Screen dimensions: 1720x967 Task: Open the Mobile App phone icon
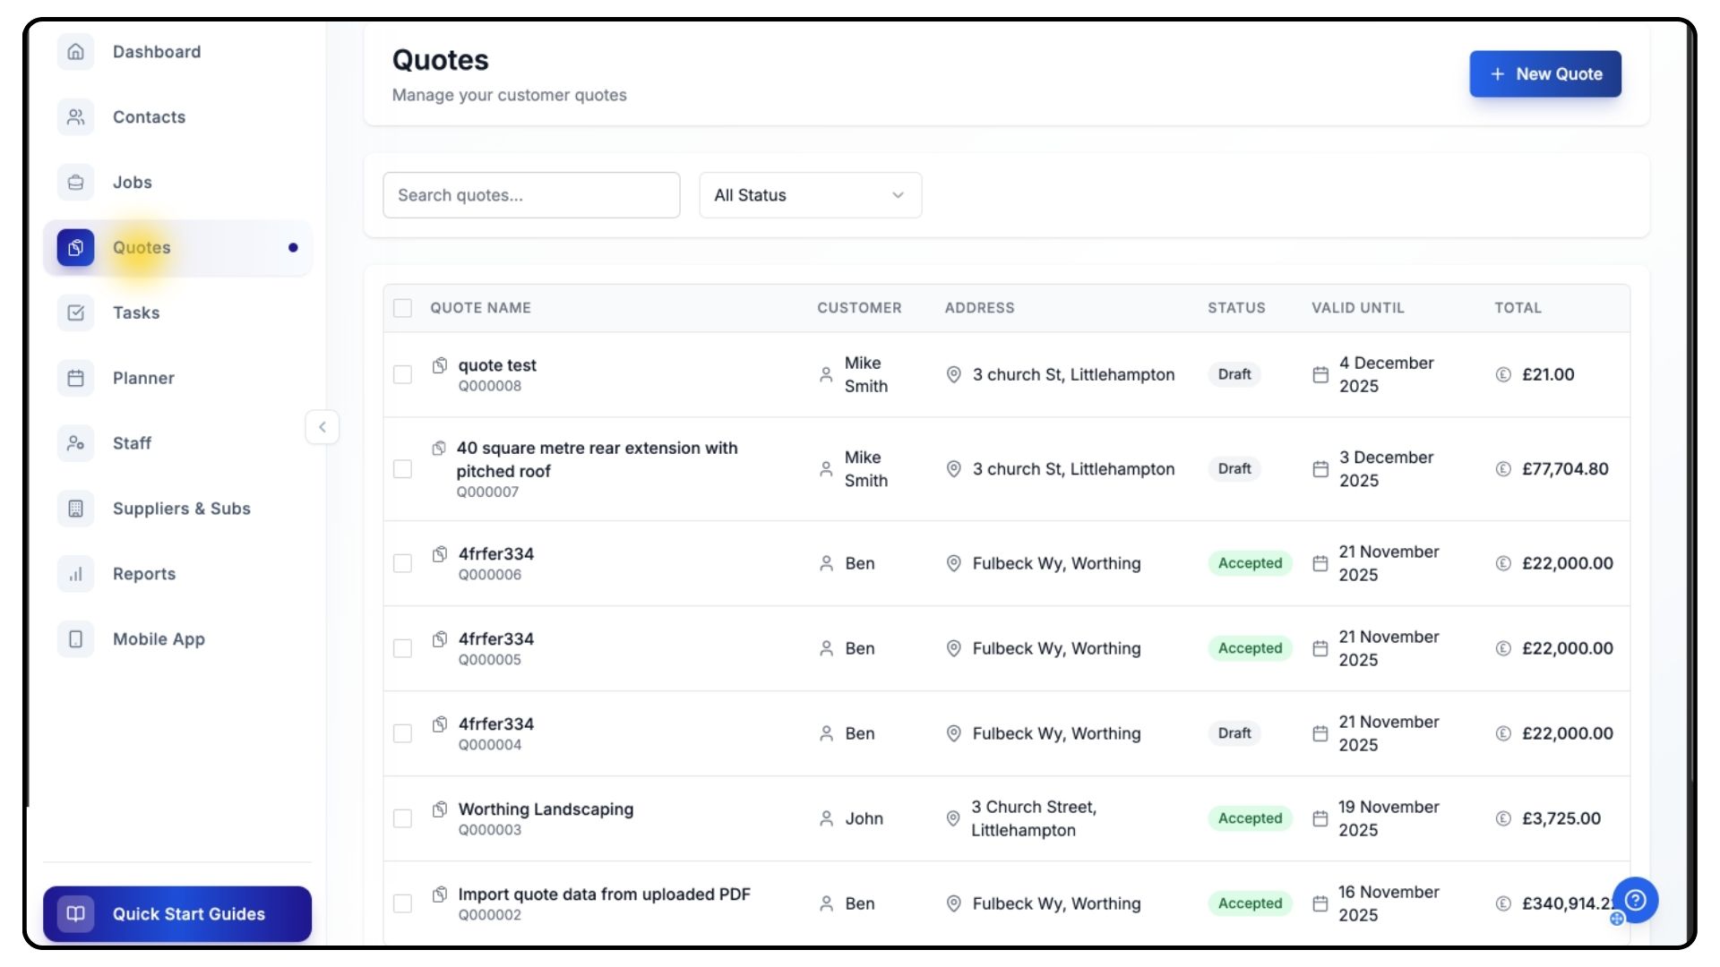point(76,639)
